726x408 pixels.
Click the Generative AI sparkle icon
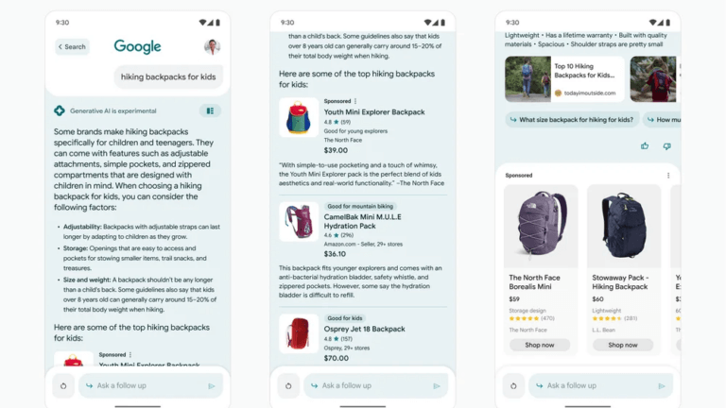pyautogui.click(x=60, y=110)
